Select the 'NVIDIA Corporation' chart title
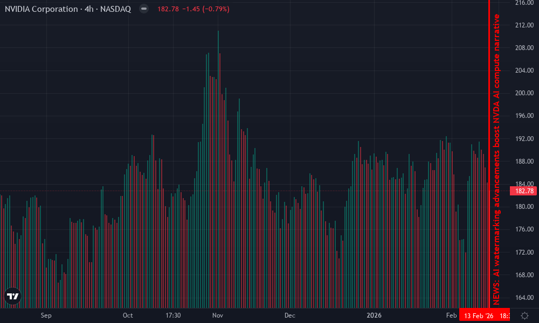The height and width of the screenshot is (323, 539). tap(40, 9)
